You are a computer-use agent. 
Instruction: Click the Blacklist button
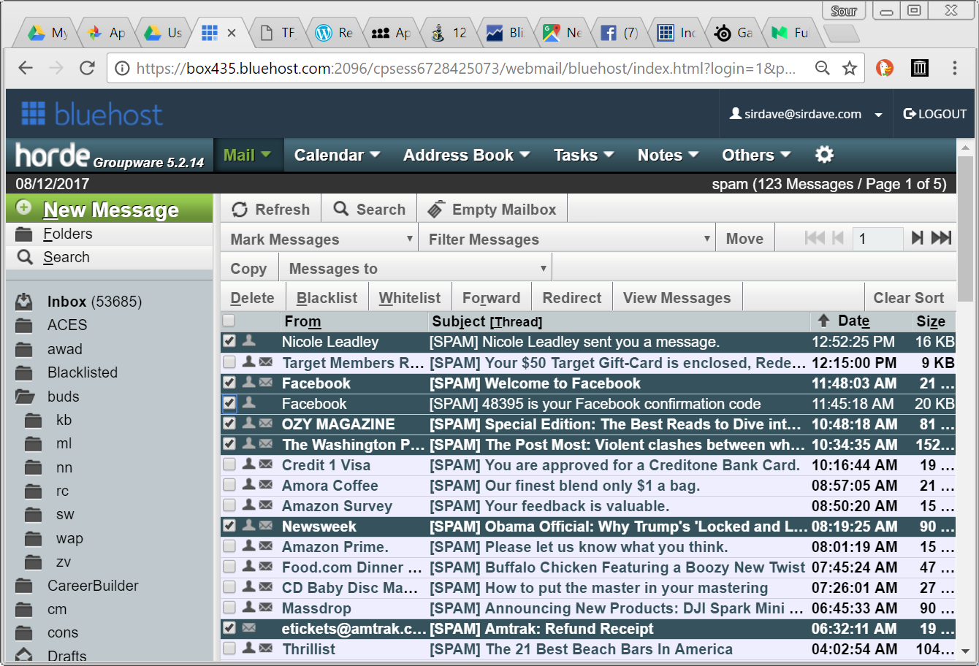[327, 298]
